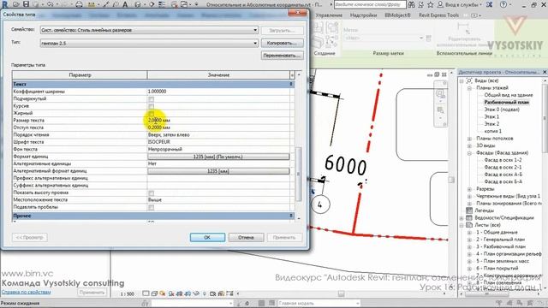This screenshot has width=548, height=308.
Task: Open the Управление ribbon tab
Action: point(329,15)
